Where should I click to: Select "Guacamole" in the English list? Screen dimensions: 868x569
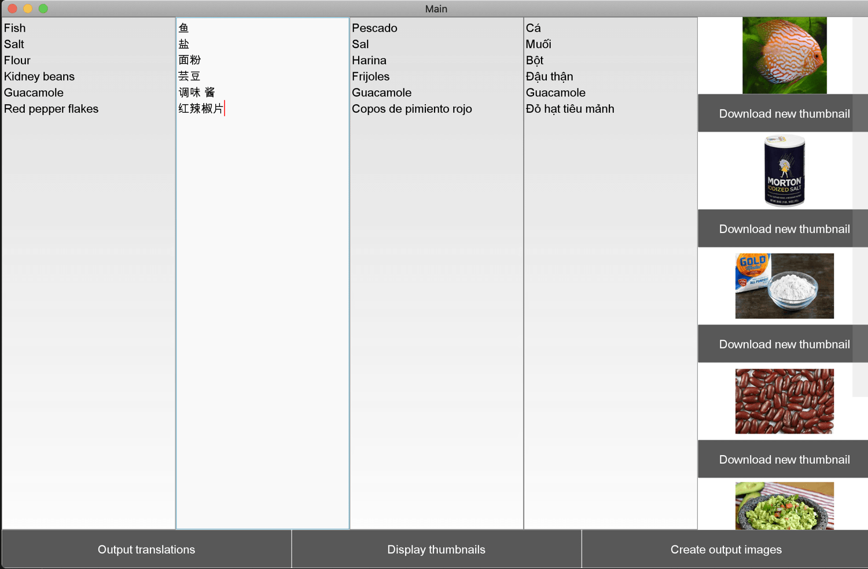[33, 93]
